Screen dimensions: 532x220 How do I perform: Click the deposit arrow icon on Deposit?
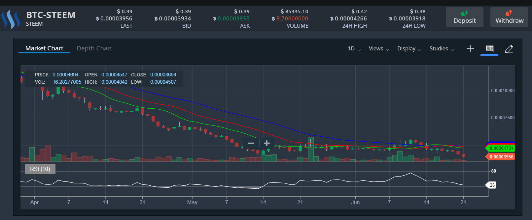(464, 13)
